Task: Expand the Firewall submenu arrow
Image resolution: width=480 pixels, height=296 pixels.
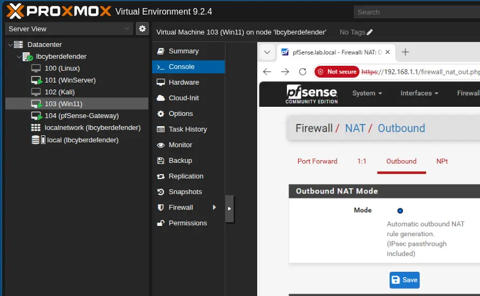Action: pyautogui.click(x=214, y=207)
